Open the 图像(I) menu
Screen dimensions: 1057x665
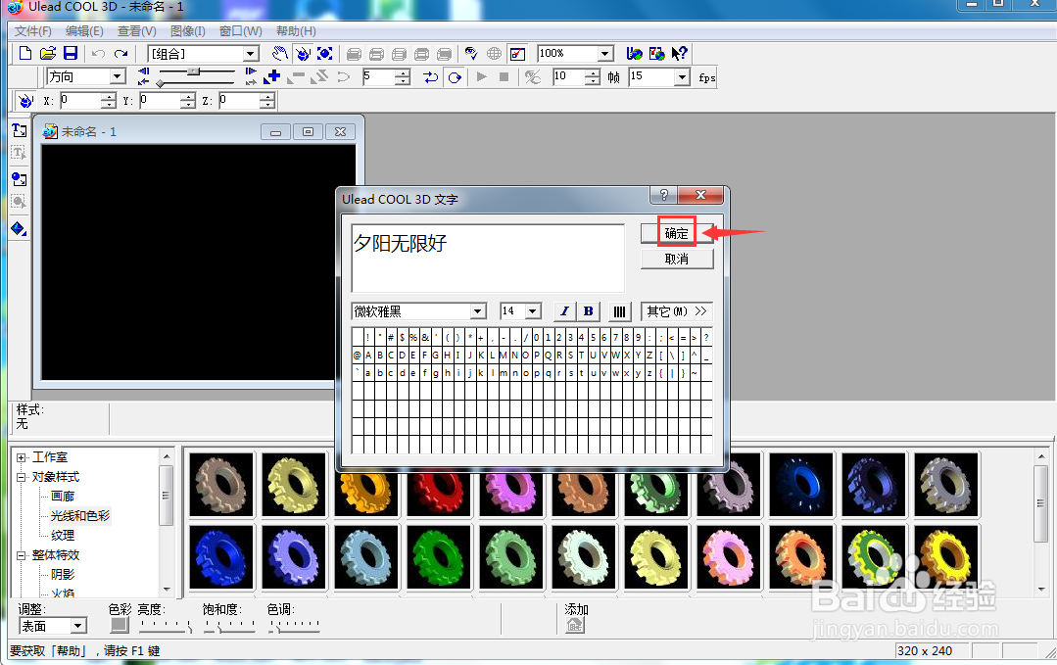click(x=187, y=31)
